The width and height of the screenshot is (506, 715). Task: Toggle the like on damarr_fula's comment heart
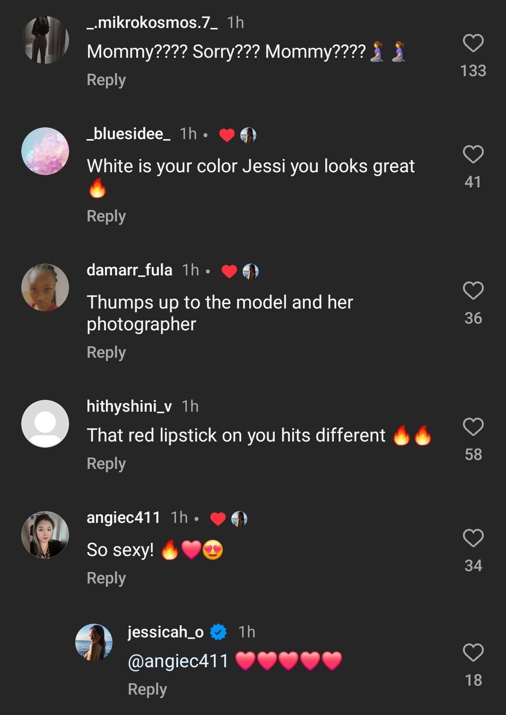(229, 271)
